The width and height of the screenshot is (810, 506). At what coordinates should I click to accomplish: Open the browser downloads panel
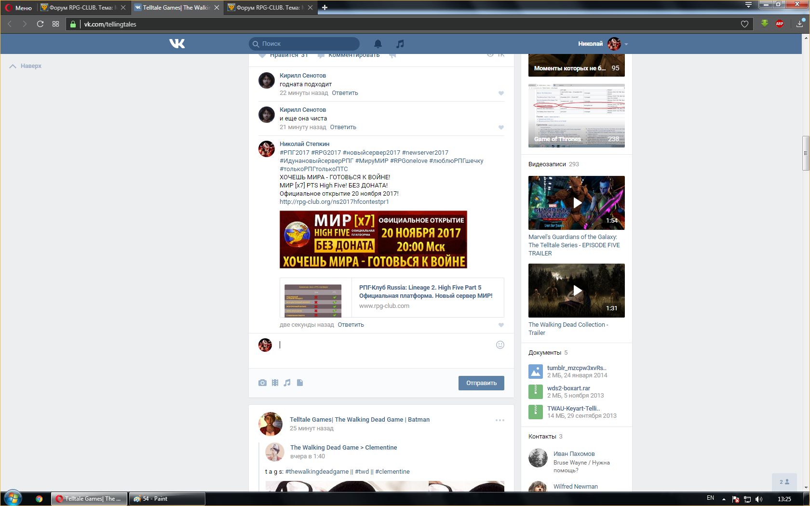tap(800, 24)
